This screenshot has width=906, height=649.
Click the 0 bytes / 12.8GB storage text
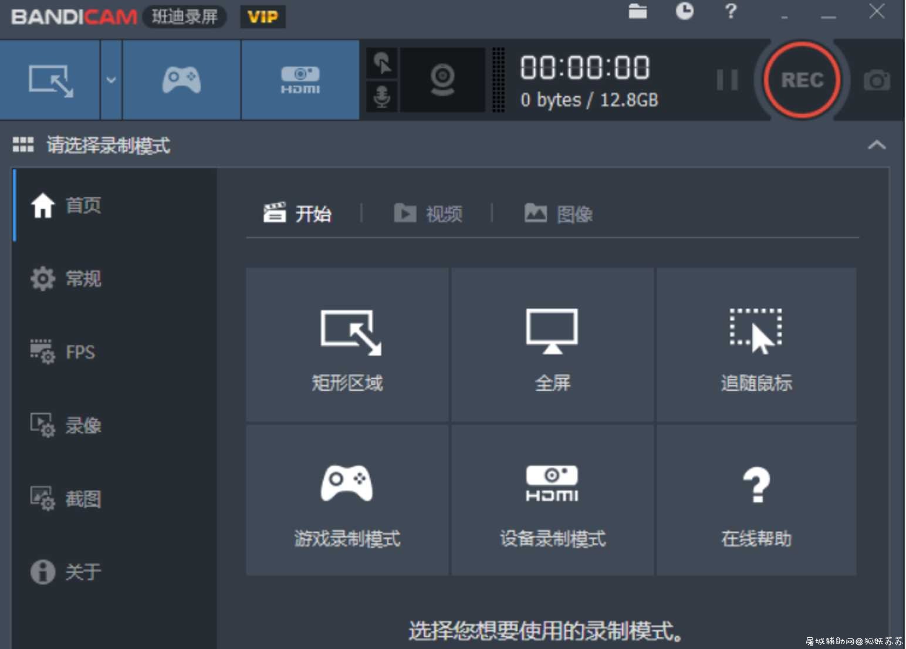(x=589, y=100)
